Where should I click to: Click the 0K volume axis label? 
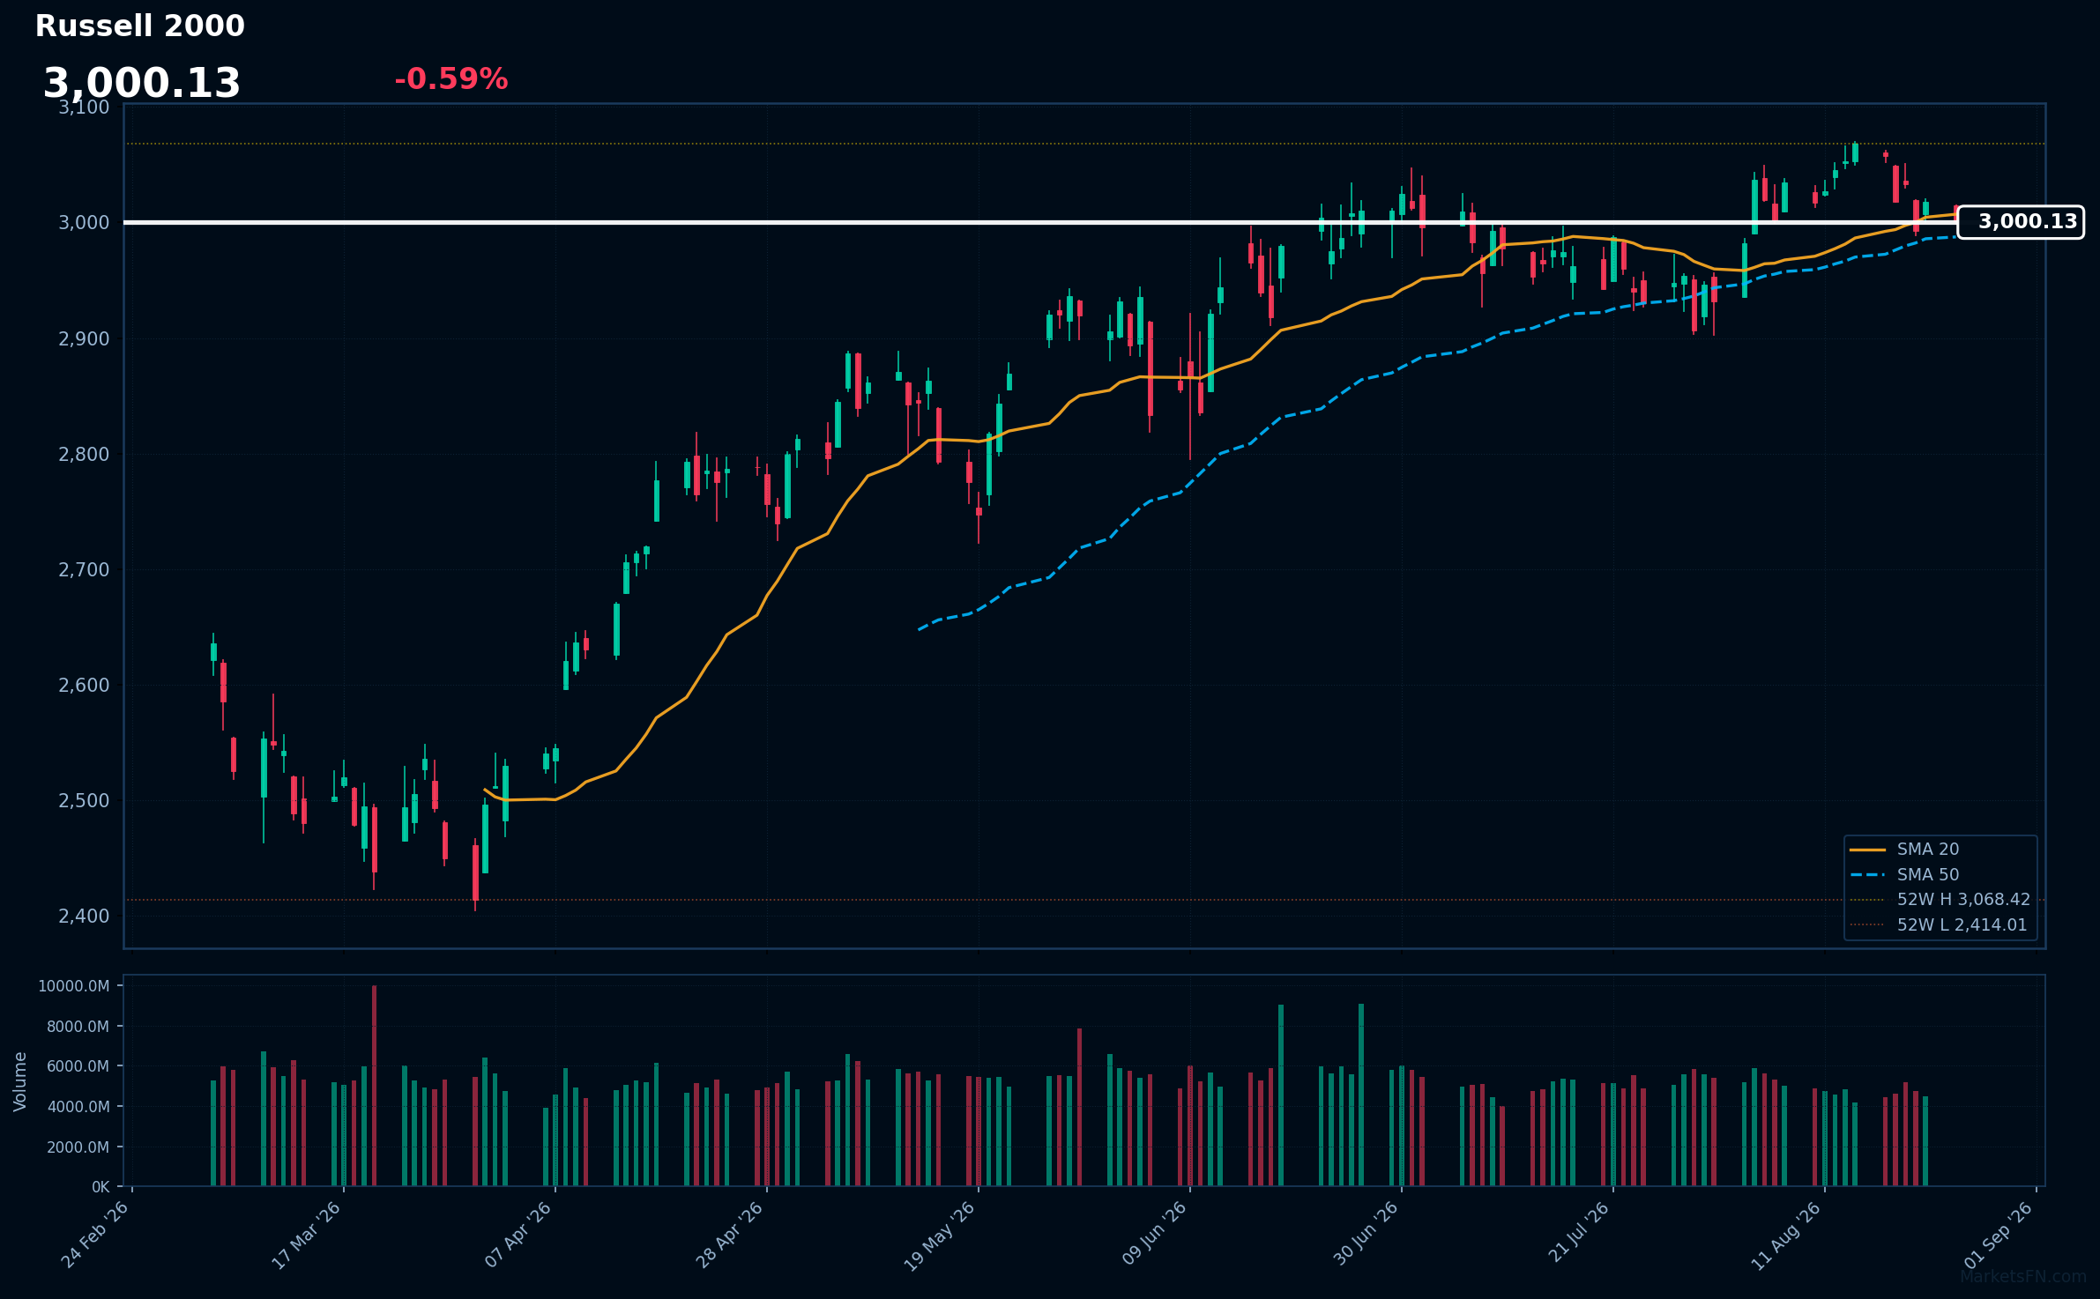(x=101, y=1187)
